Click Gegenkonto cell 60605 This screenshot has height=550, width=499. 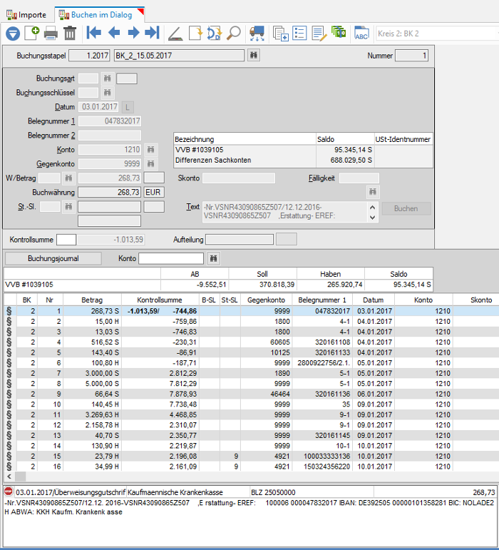click(x=267, y=342)
